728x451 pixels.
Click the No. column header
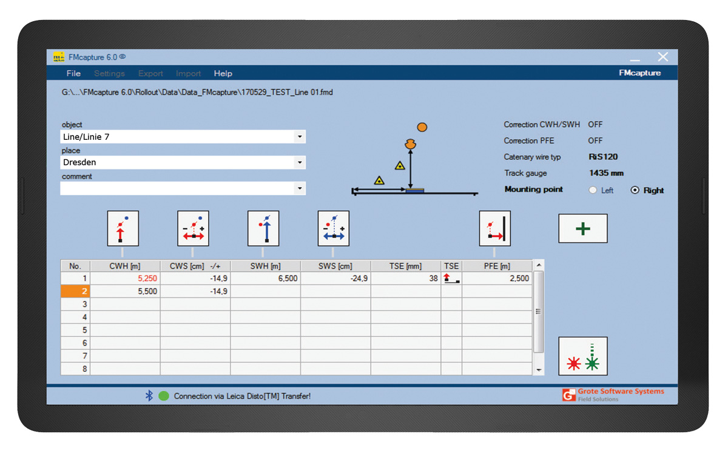click(x=75, y=266)
